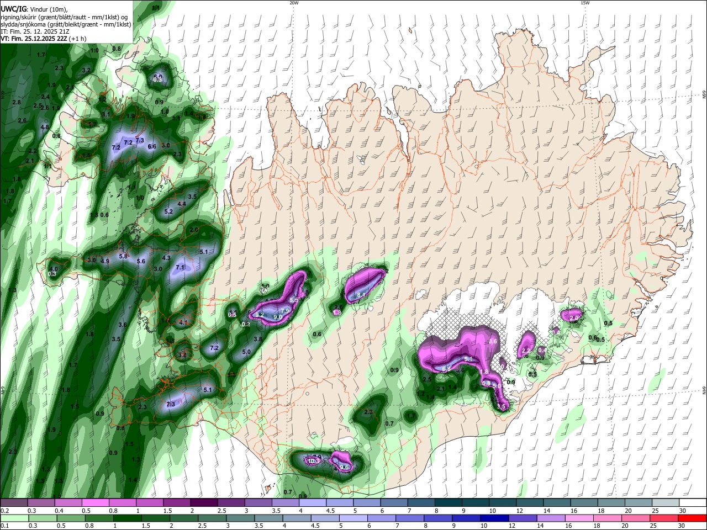The image size is (707, 530).
Task: Click the 3.8 precipitation value
Action: 257,339
